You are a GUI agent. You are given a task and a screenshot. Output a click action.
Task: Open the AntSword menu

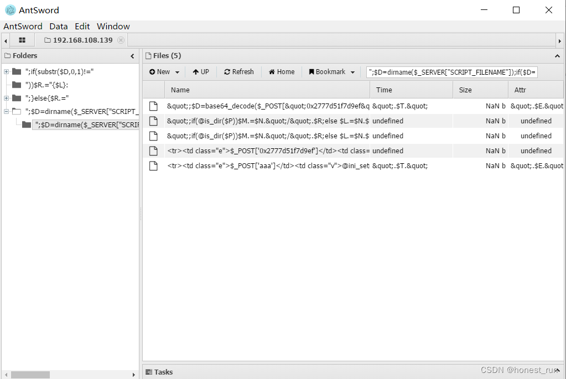click(23, 27)
